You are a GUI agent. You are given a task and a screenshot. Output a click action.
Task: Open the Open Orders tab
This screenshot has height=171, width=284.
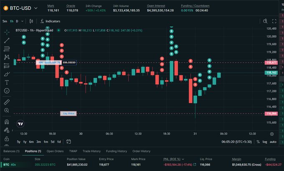(x=55, y=151)
